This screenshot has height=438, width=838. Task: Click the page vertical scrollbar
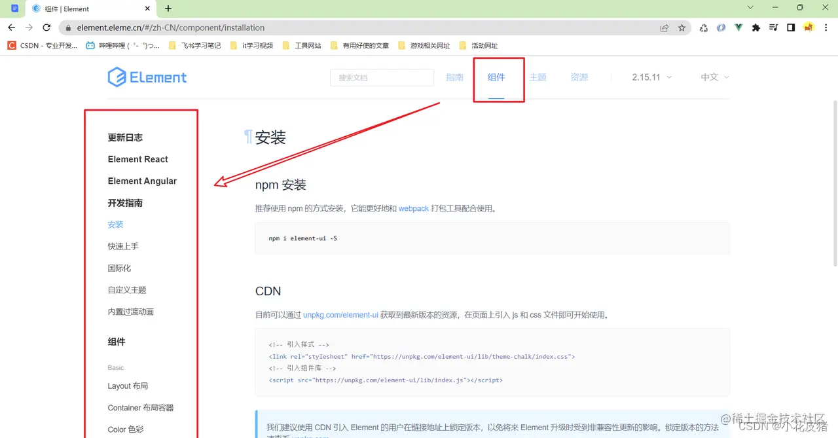(x=834, y=183)
